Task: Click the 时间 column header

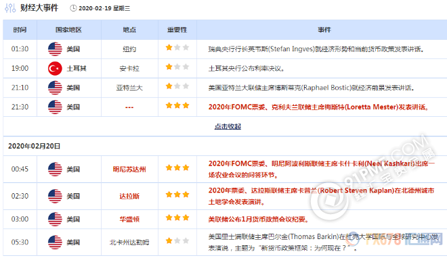Action: tap(20, 30)
